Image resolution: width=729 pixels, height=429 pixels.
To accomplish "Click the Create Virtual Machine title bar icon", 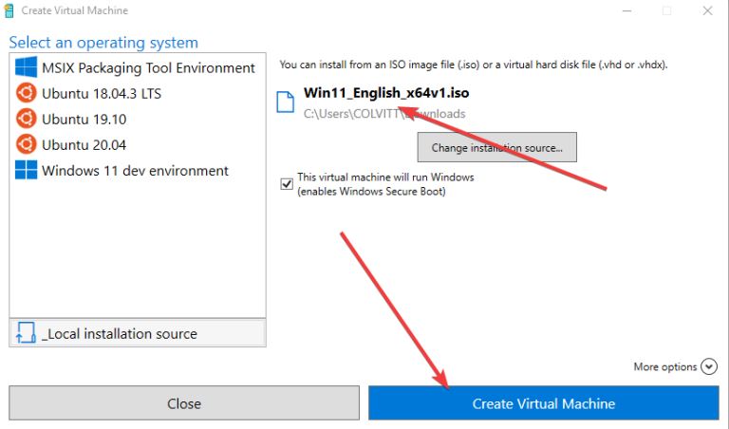I will point(9,10).
